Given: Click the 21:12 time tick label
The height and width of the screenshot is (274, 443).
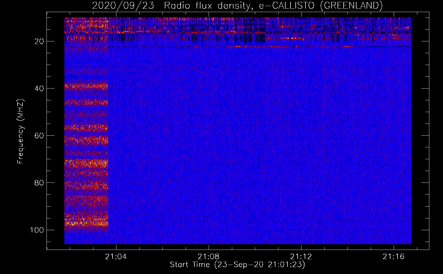Looking at the screenshot, I should click(x=301, y=257).
